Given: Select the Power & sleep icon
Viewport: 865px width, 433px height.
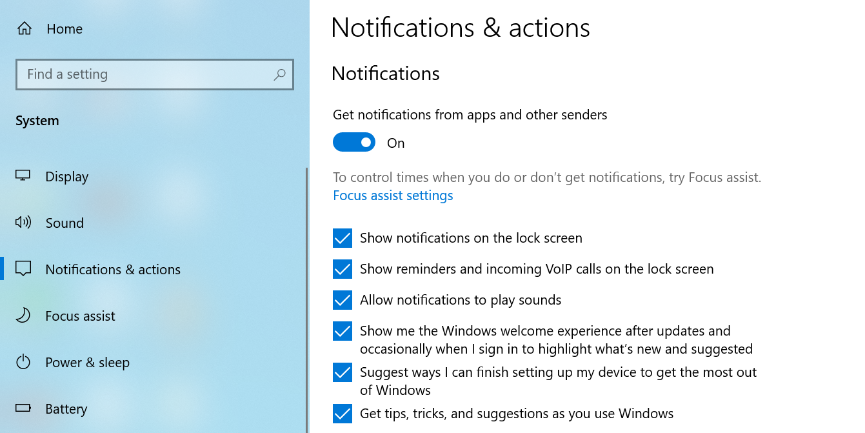Looking at the screenshot, I should tap(23, 362).
